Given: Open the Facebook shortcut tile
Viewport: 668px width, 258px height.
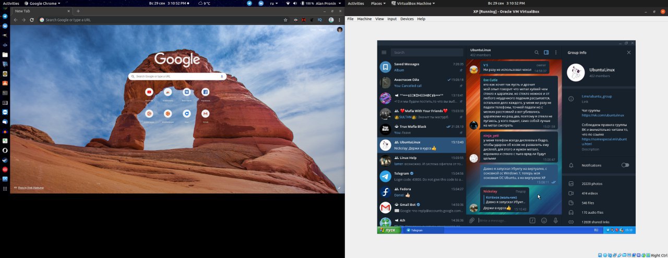Looking at the screenshot, I should [x=206, y=93].
